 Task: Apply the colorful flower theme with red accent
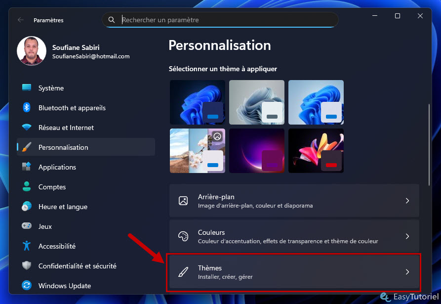(316, 151)
